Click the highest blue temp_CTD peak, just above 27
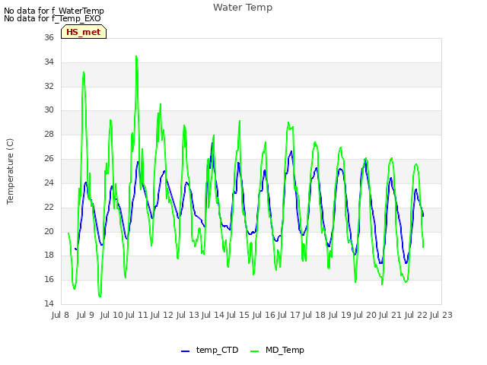Screen dimensions: 487x365 [x=212, y=144]
